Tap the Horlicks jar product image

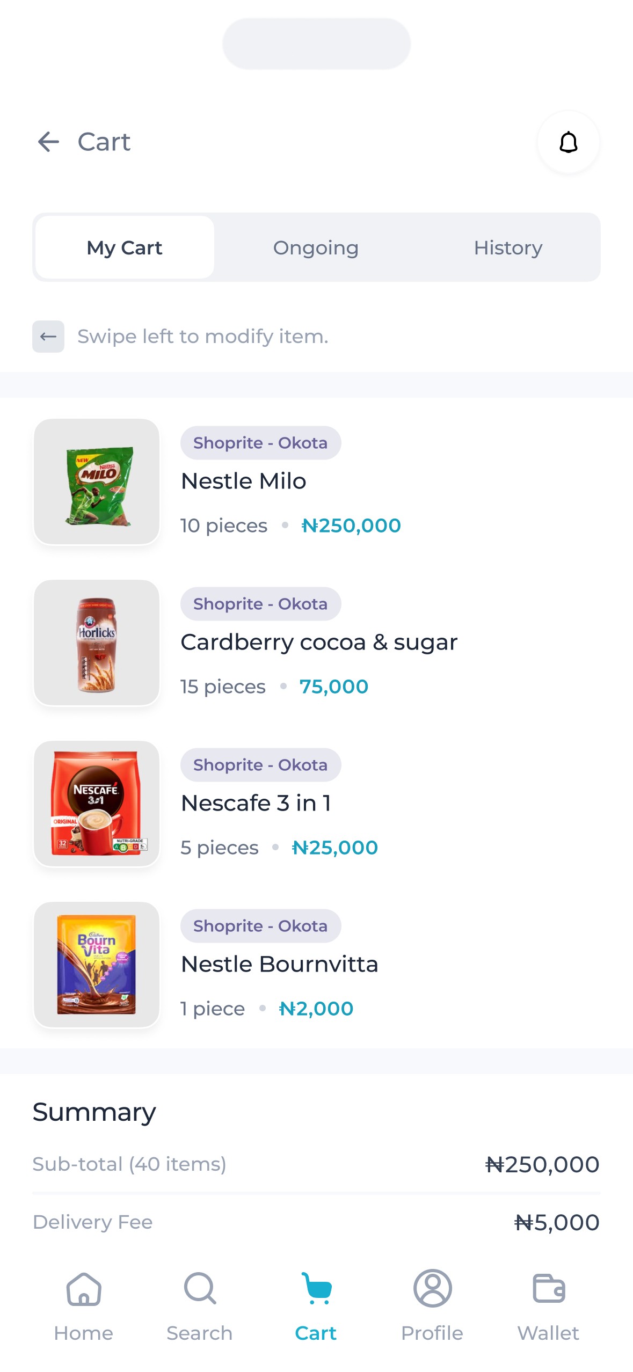[97, 643]
